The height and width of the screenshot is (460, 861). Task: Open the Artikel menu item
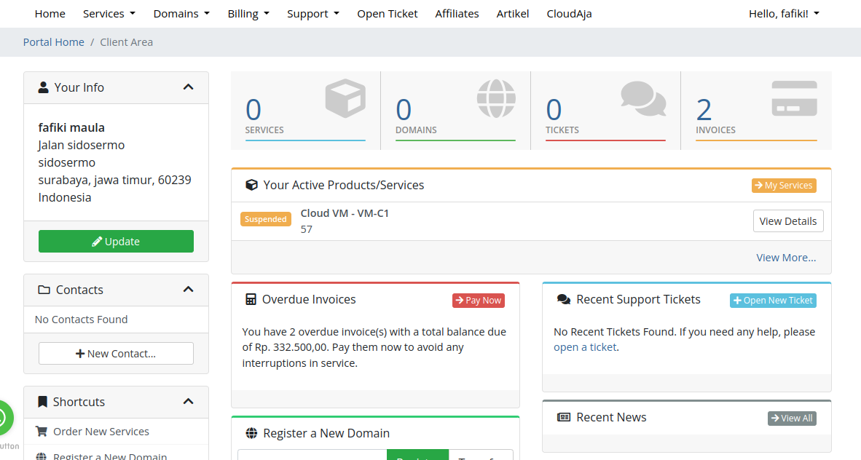pos(513,14)
